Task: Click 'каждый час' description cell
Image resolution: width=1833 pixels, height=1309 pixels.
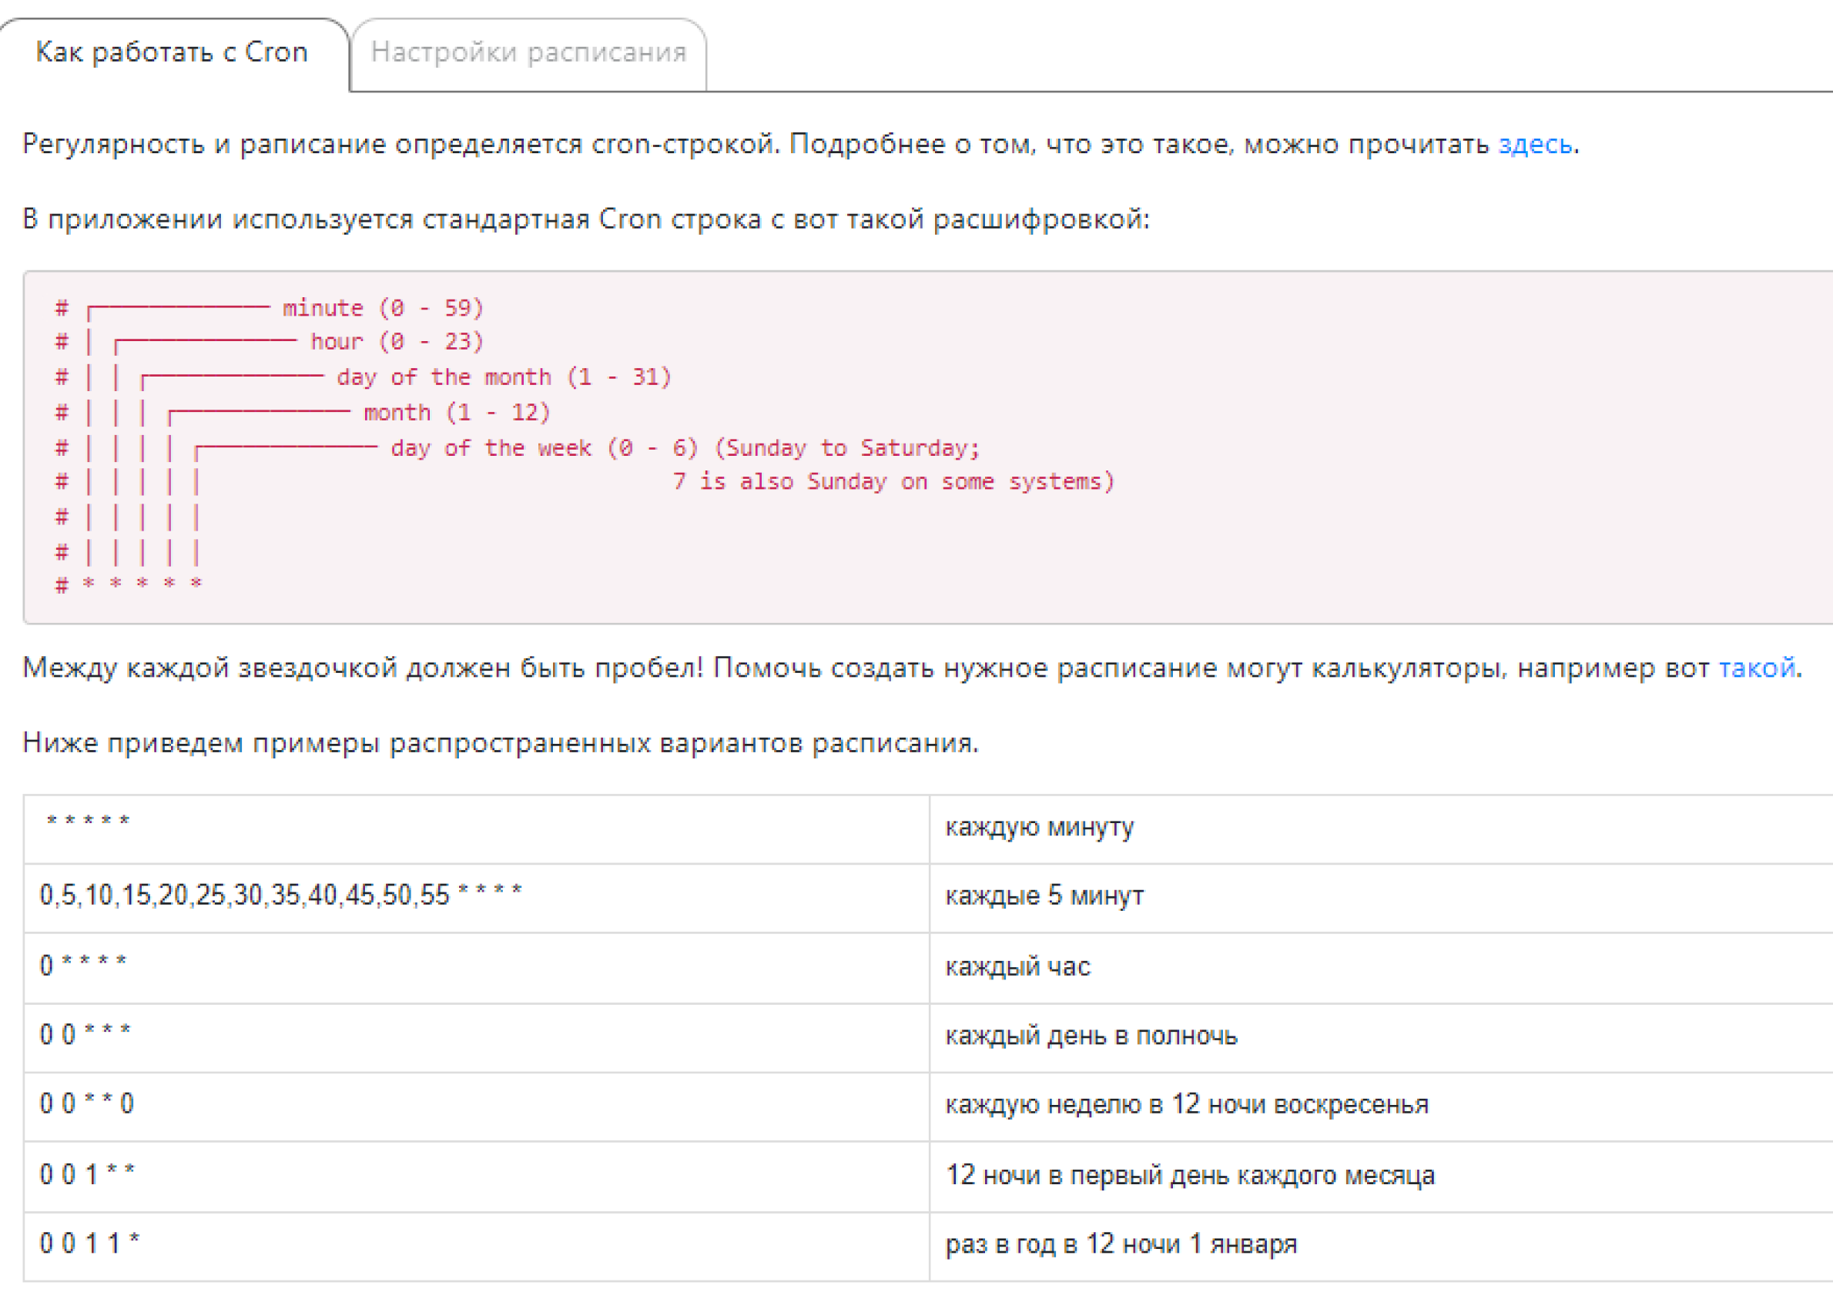Action: (1017, 966)
